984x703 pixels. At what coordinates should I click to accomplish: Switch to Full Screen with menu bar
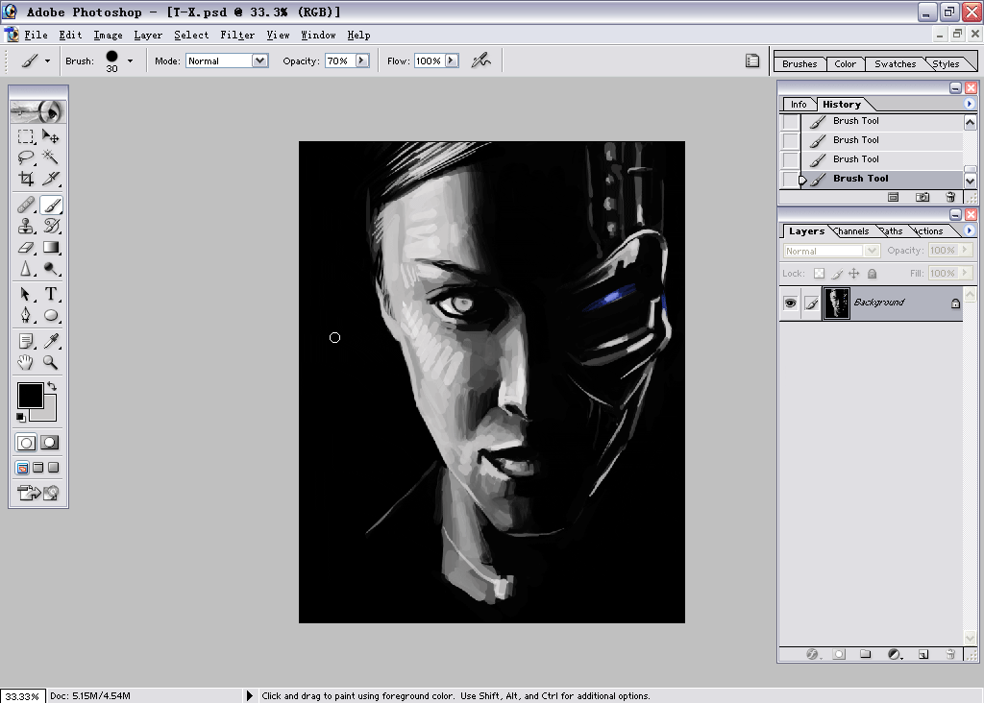tap(38, 468)
